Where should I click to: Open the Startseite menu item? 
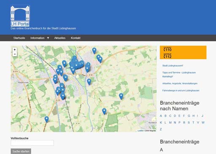pos(19,38)
